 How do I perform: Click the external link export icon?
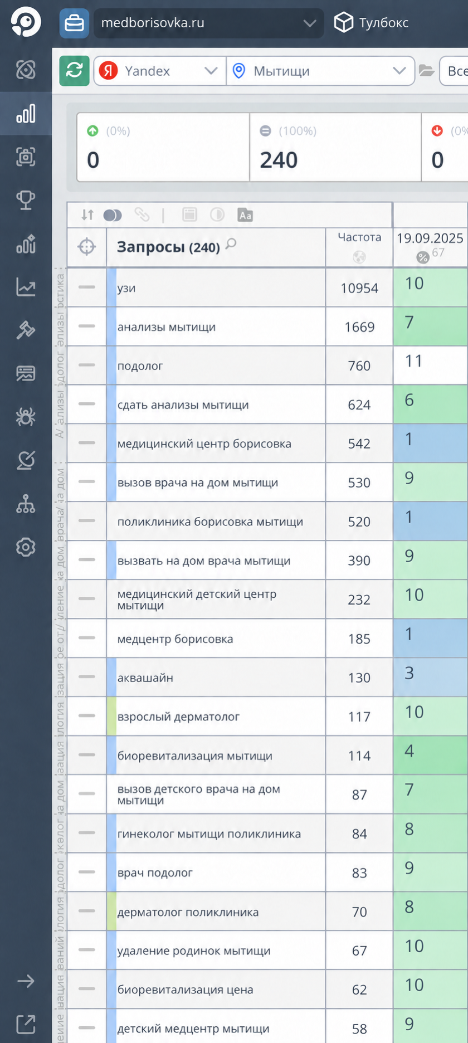[26, 1024]
